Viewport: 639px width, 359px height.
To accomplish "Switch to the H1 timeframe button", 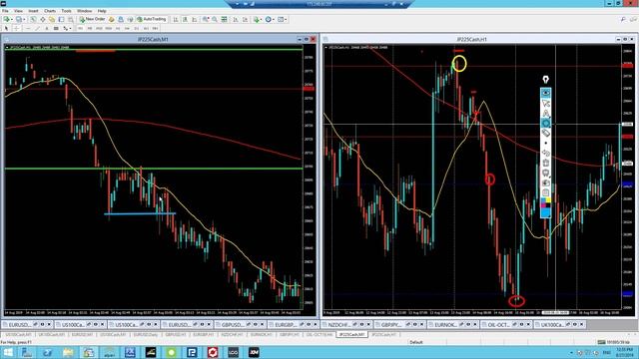I will pyautogui.click(x=118, y=29).
